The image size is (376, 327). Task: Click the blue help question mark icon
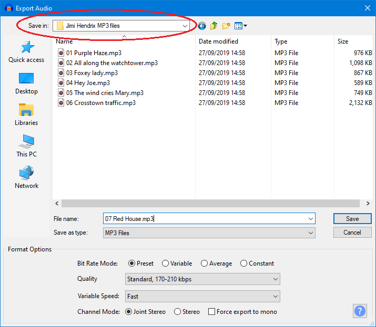click(360, 311)
